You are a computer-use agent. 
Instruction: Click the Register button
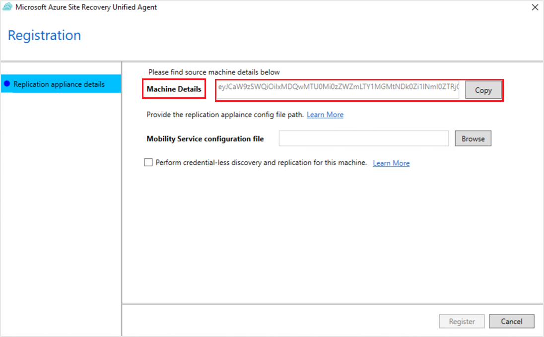point(462,321)
